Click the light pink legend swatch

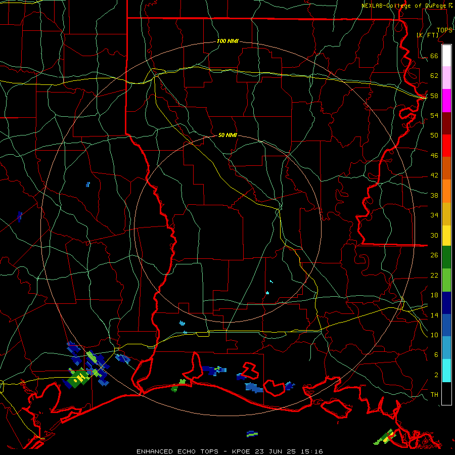446,78
